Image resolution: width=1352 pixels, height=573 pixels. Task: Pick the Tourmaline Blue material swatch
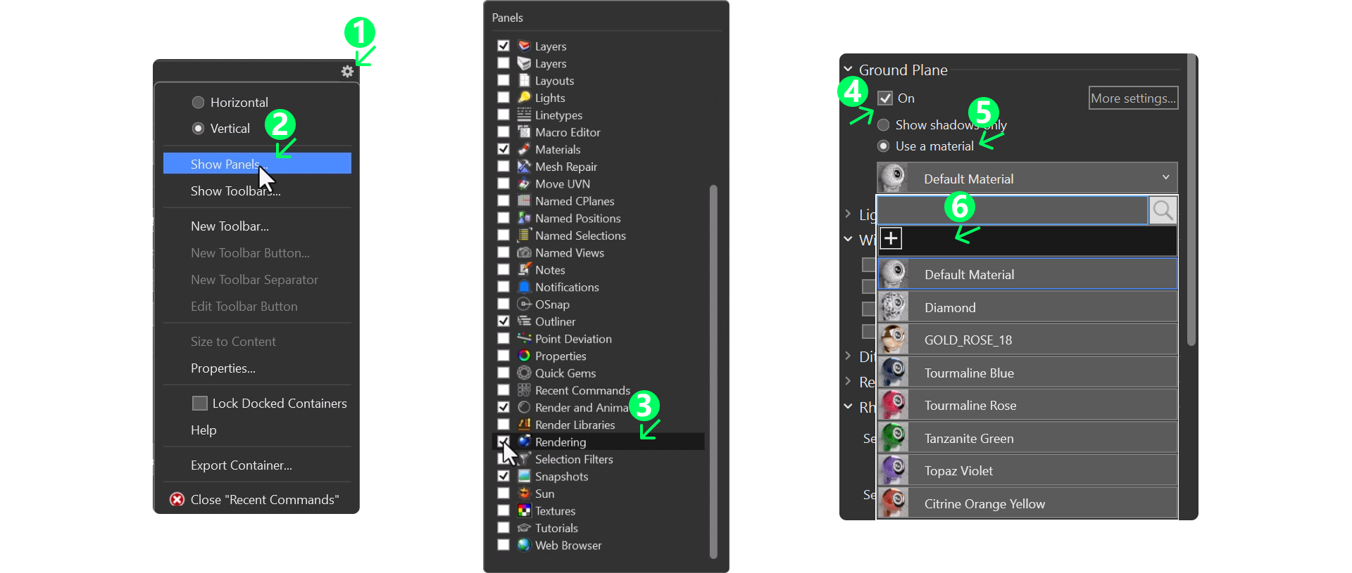click(x=894, y=373)
